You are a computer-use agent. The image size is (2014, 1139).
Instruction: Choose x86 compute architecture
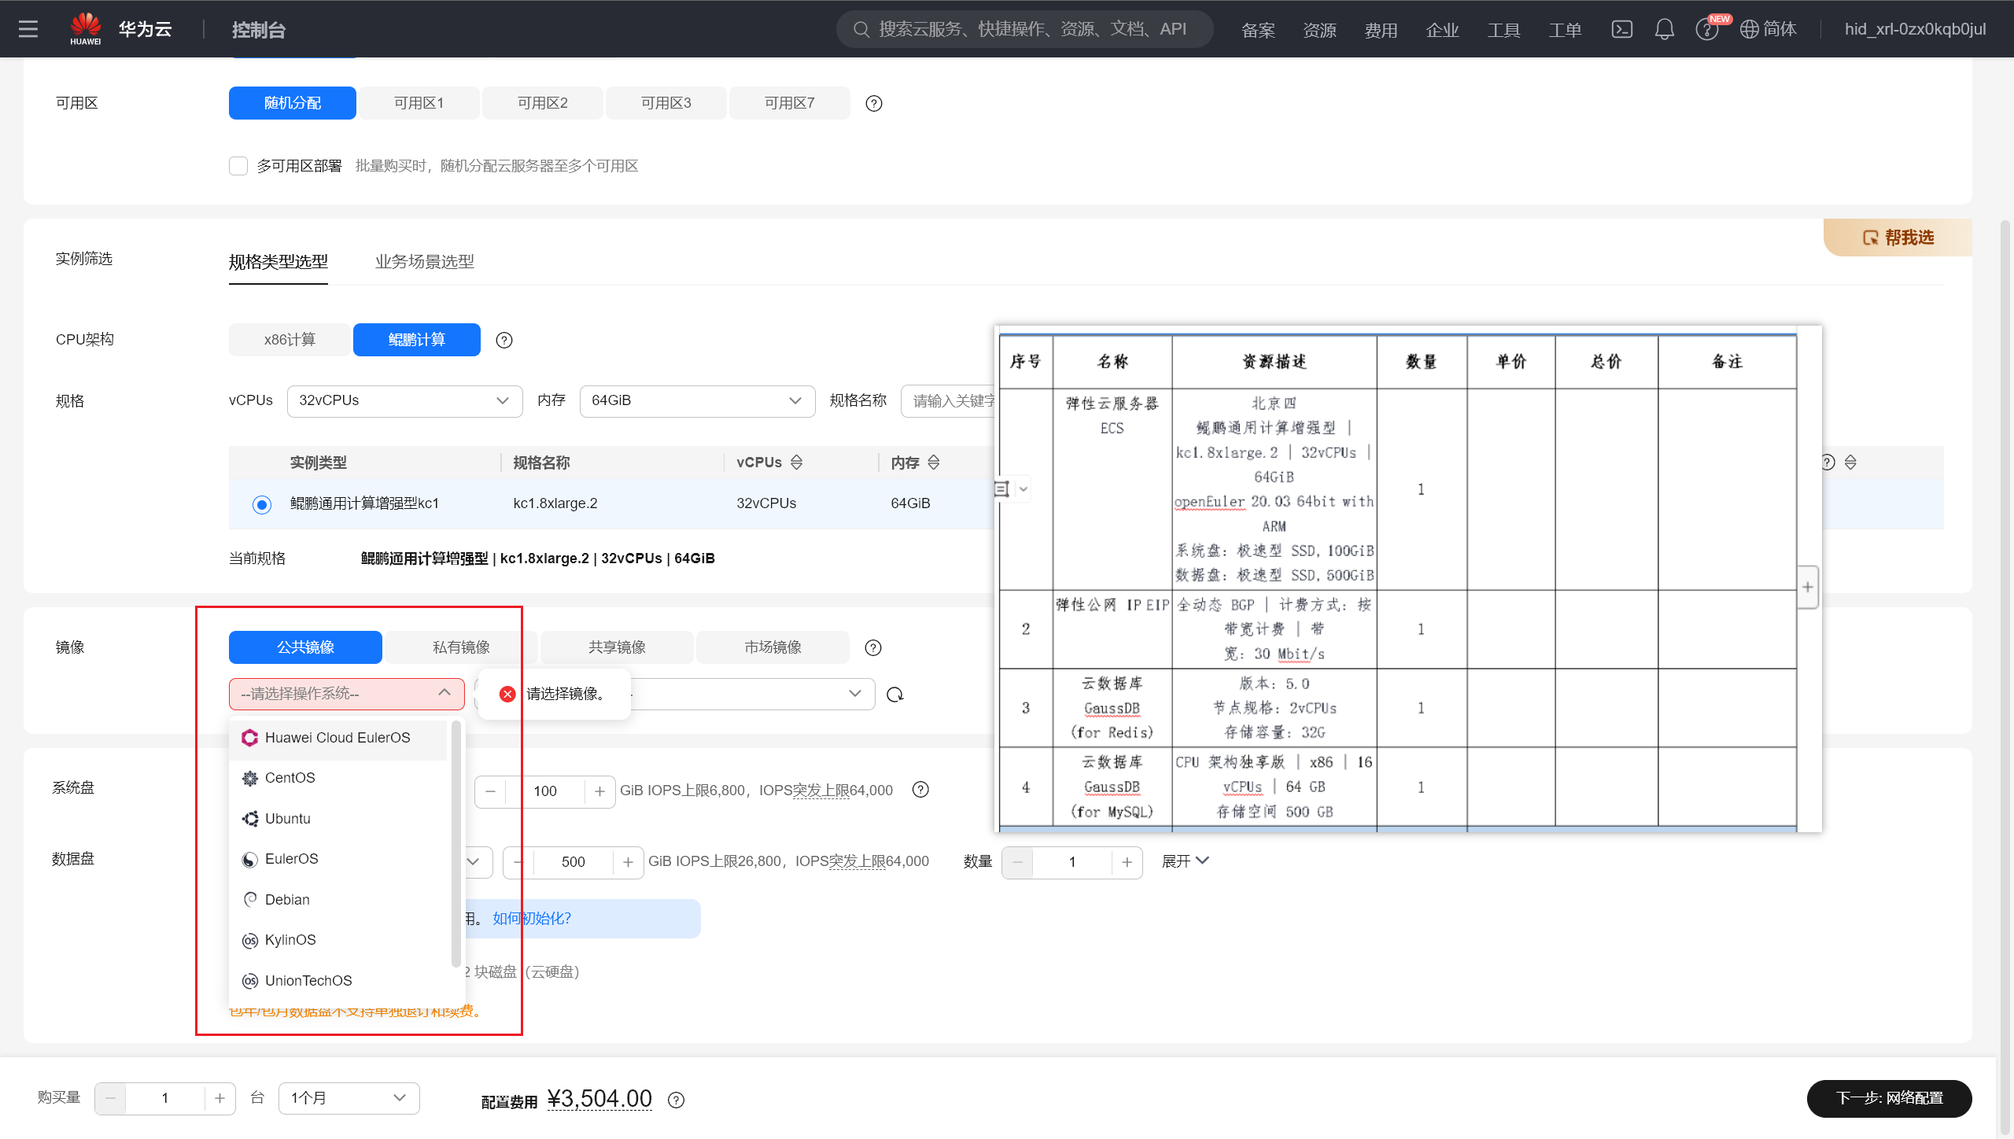coord(290,340)
